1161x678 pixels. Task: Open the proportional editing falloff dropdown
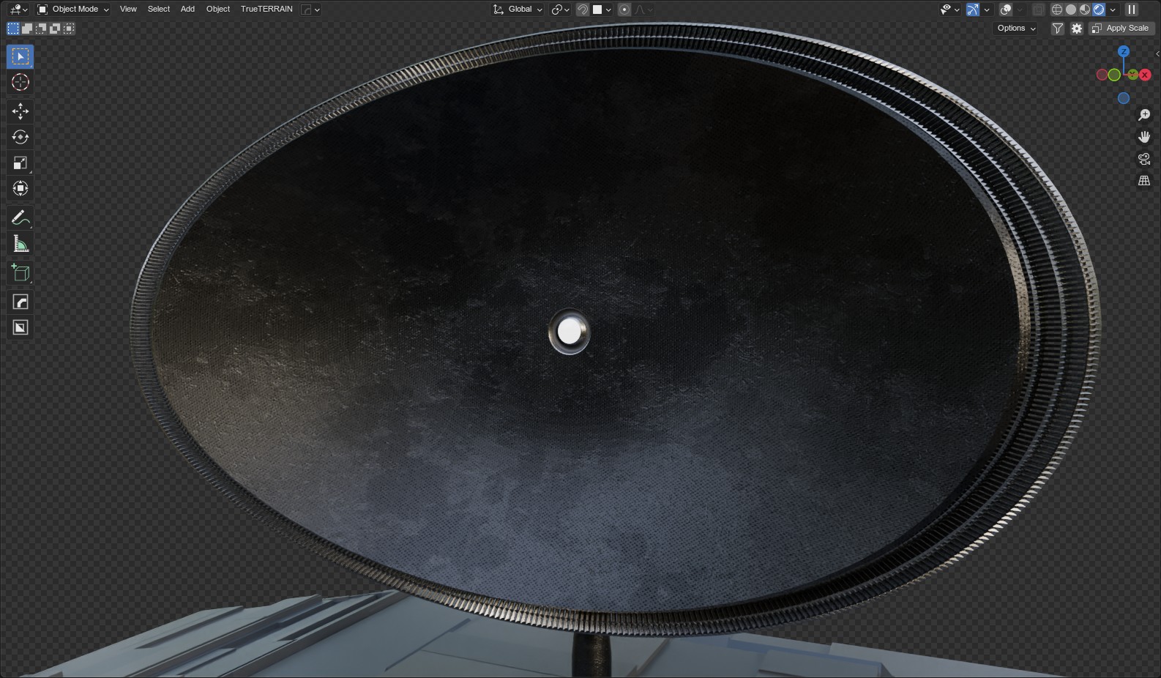pyautogui.click(x=644, y=10)
